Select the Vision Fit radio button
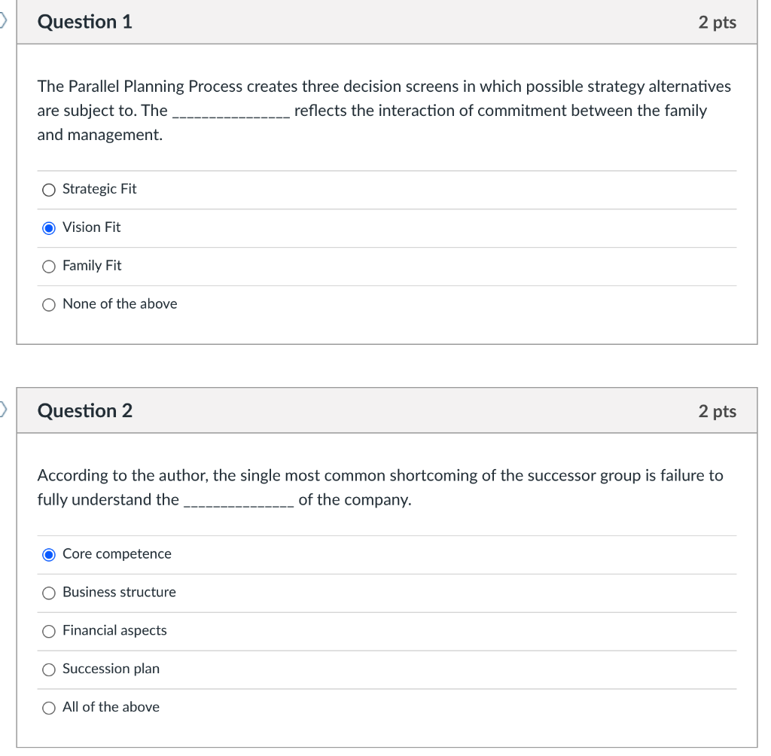The image size is (771, 756). click(x=48, y=227)
